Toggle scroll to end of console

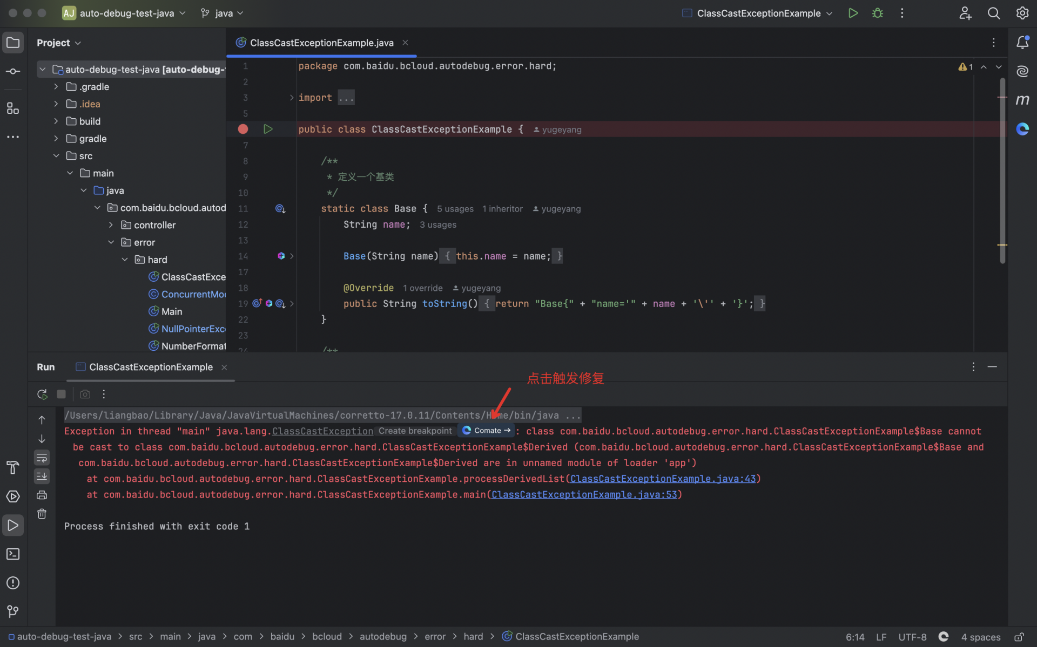[x=42, y=476]
